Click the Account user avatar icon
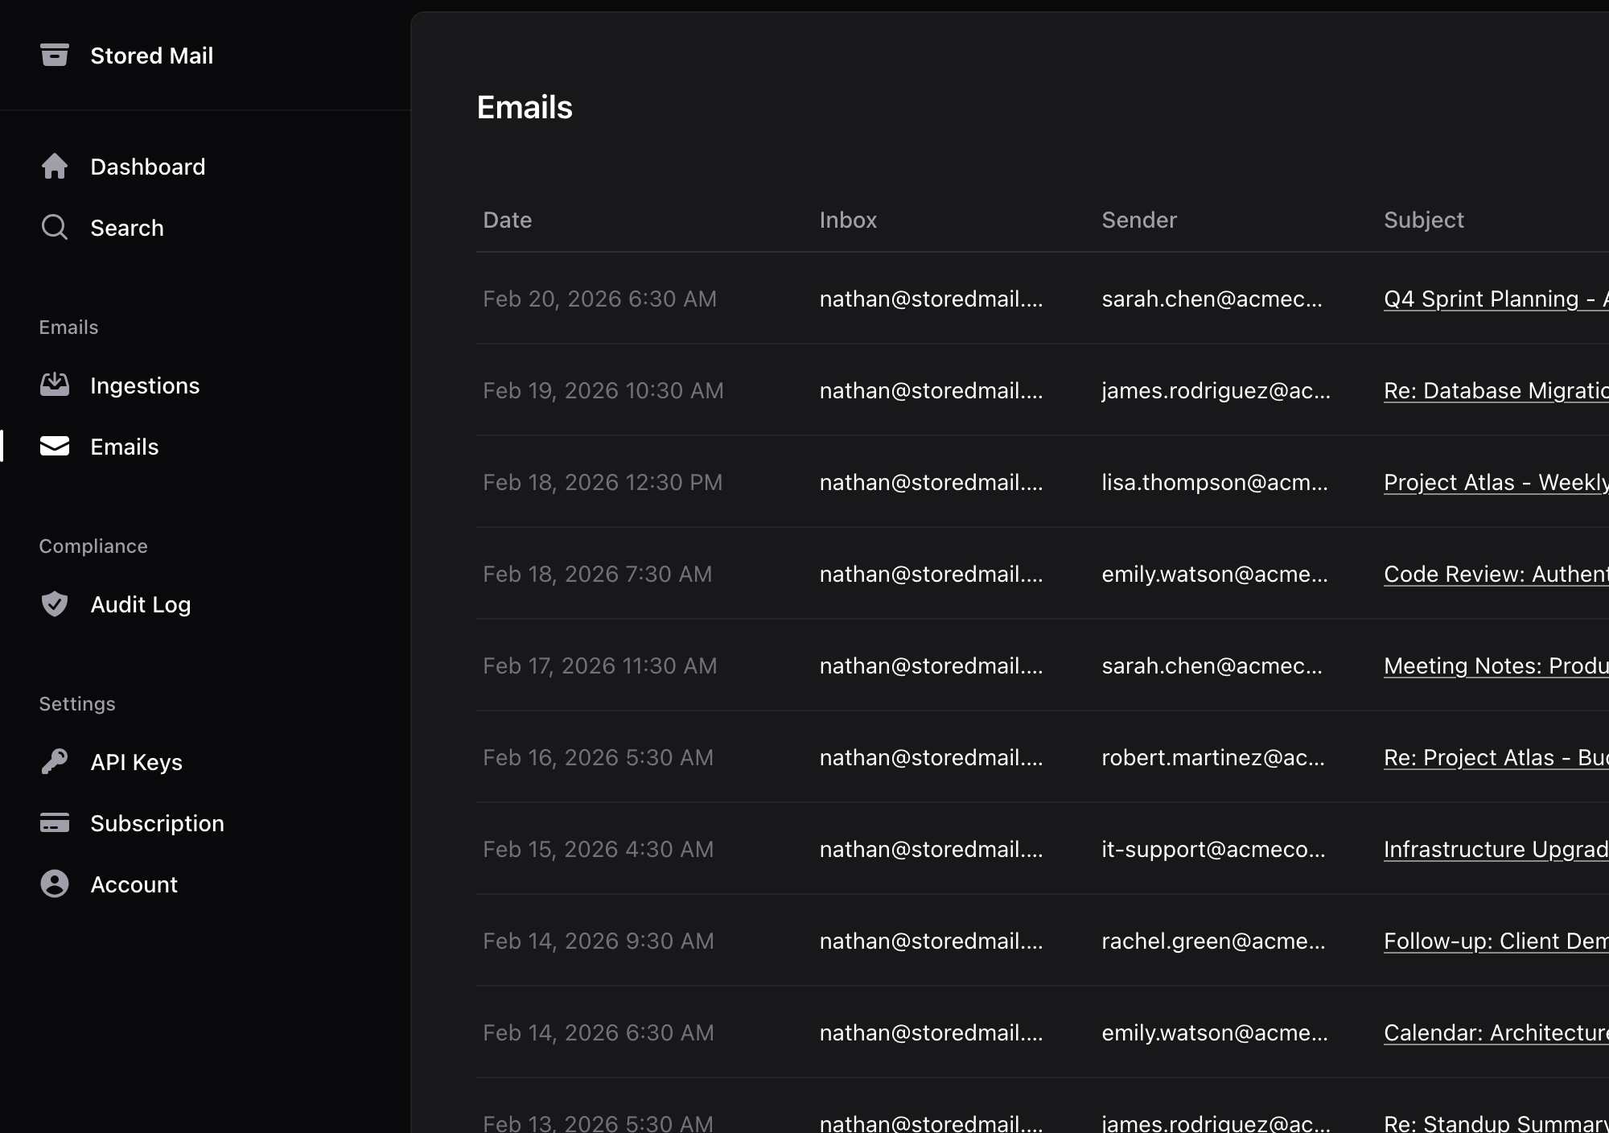This screenshot has height=1133, width=1609. [x=54, y=884]
